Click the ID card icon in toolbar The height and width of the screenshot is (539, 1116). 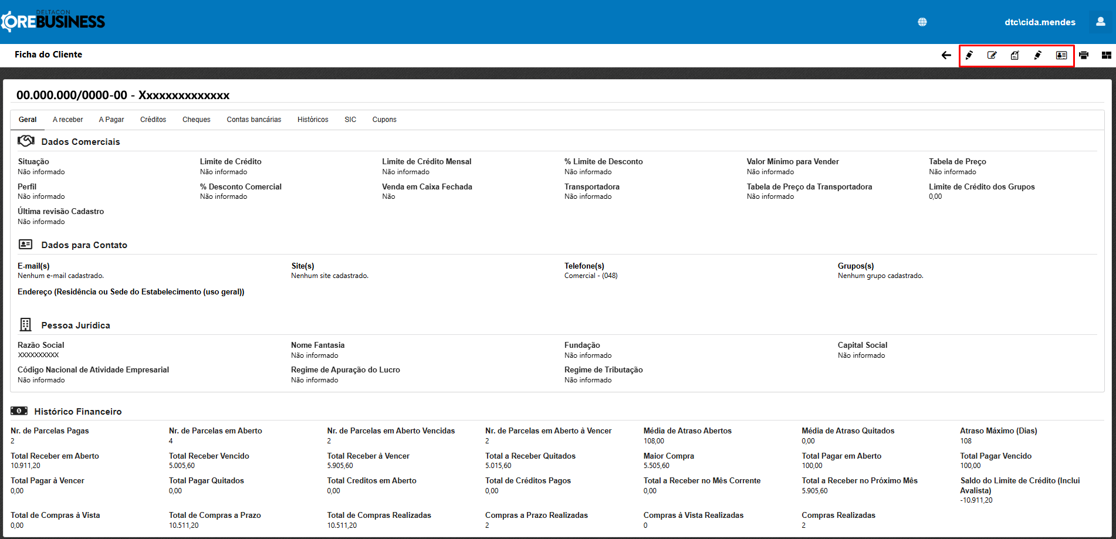coord(1061,55)
